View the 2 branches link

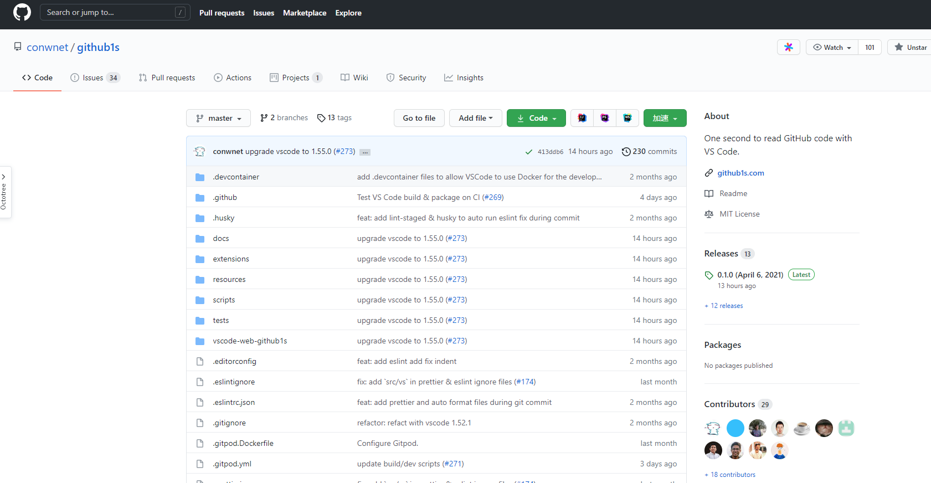(284, 118)
